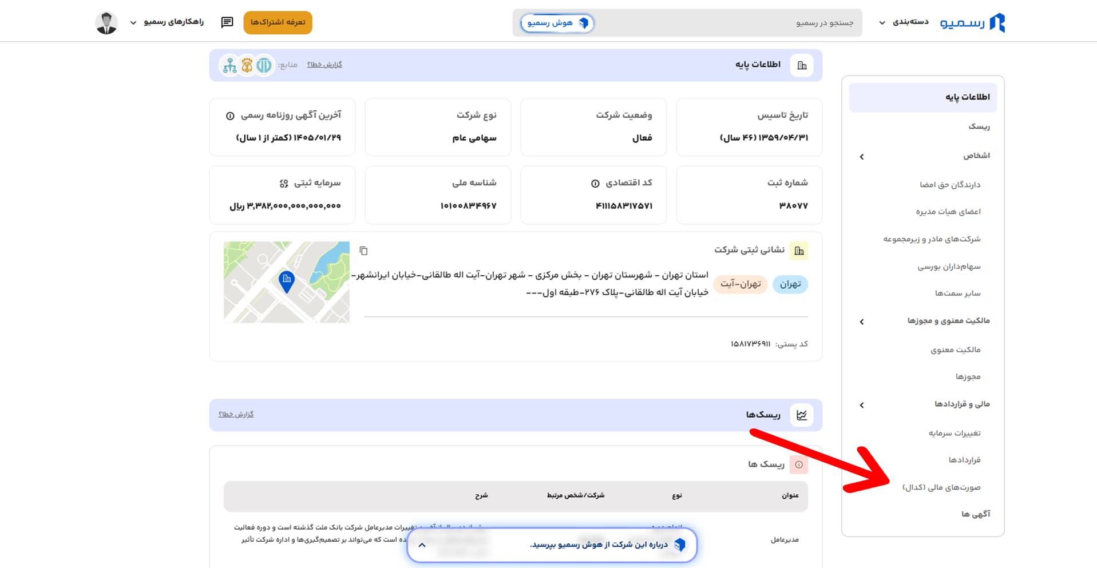
Task: Click گزارش خطا link in اطلاعات پایه header
Action: pos(324,65)
